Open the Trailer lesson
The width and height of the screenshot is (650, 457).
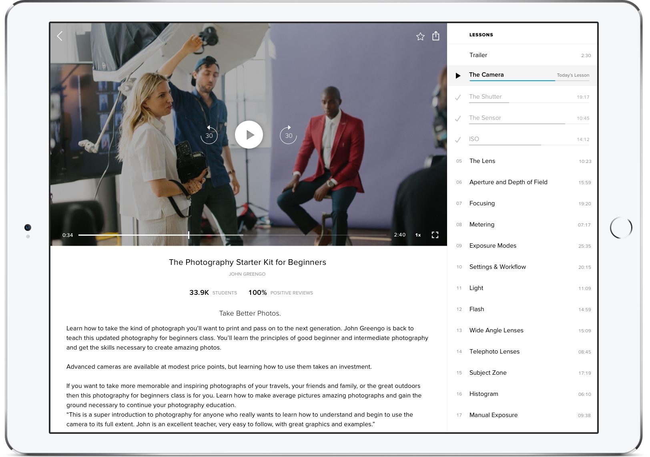pyautogui.click(x=478, y=55)
